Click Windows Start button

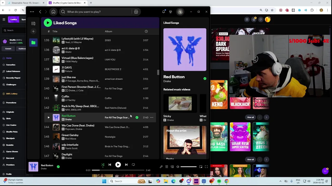tap(104, 181)
